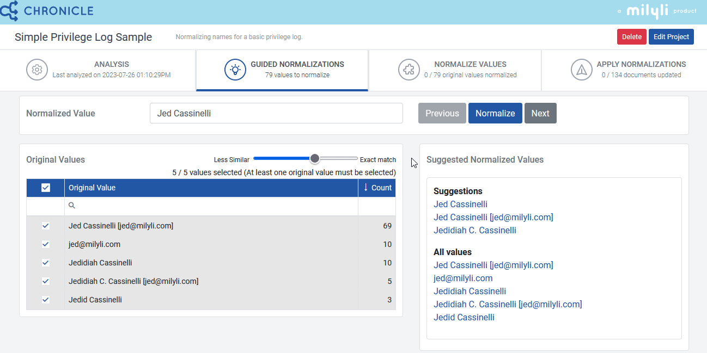The image size is (707, 353).
Task: Uncheck the jed@milyli.com original value
Action: coord(45,244)
